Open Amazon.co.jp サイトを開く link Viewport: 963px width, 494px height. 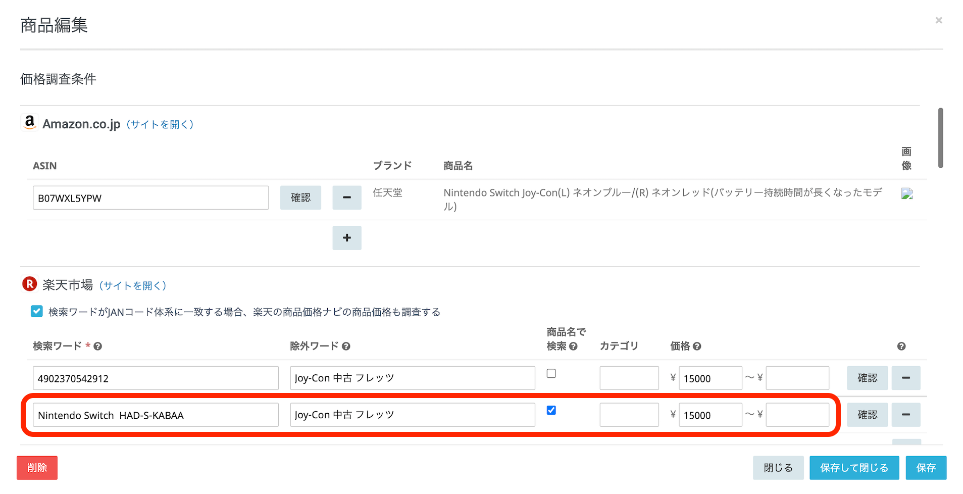(160, 124)
